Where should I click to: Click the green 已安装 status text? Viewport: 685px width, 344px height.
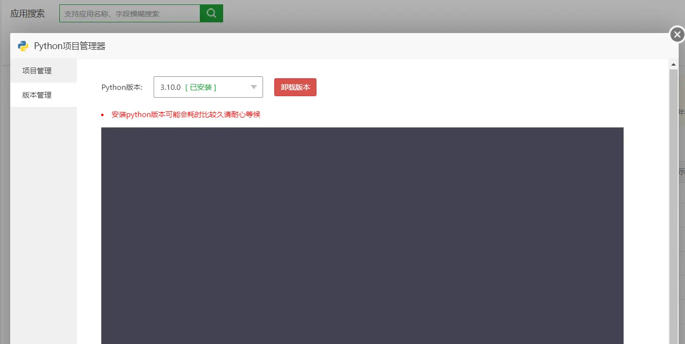pyautogui.click(x=201, y=87)
